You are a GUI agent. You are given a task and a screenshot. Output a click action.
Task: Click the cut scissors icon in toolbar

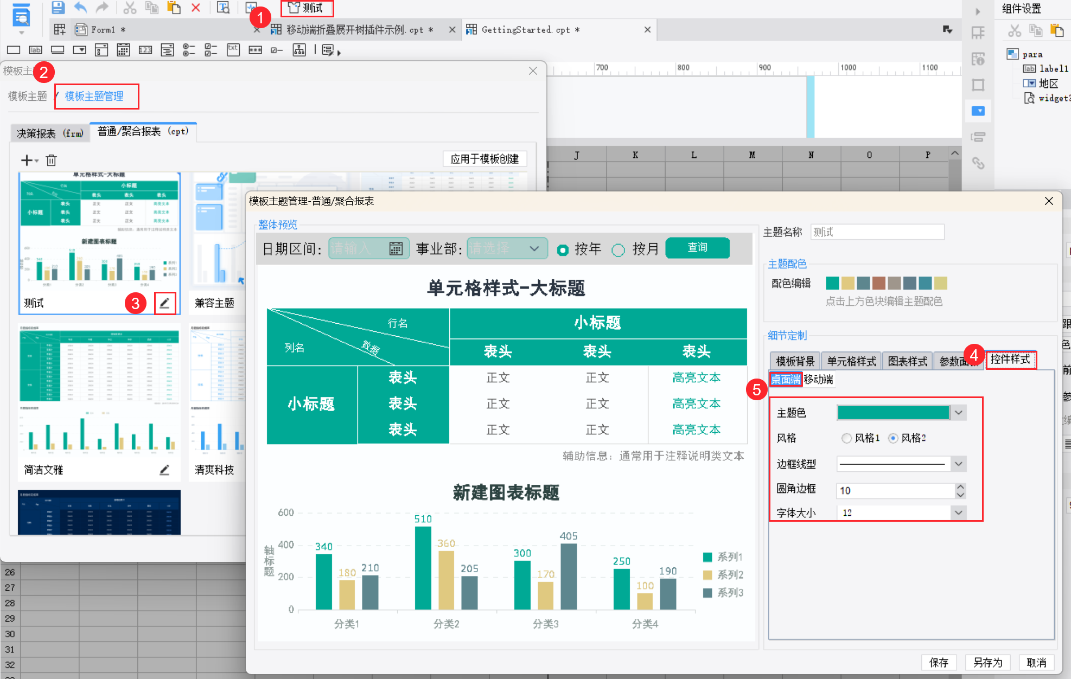coord(129,8)
